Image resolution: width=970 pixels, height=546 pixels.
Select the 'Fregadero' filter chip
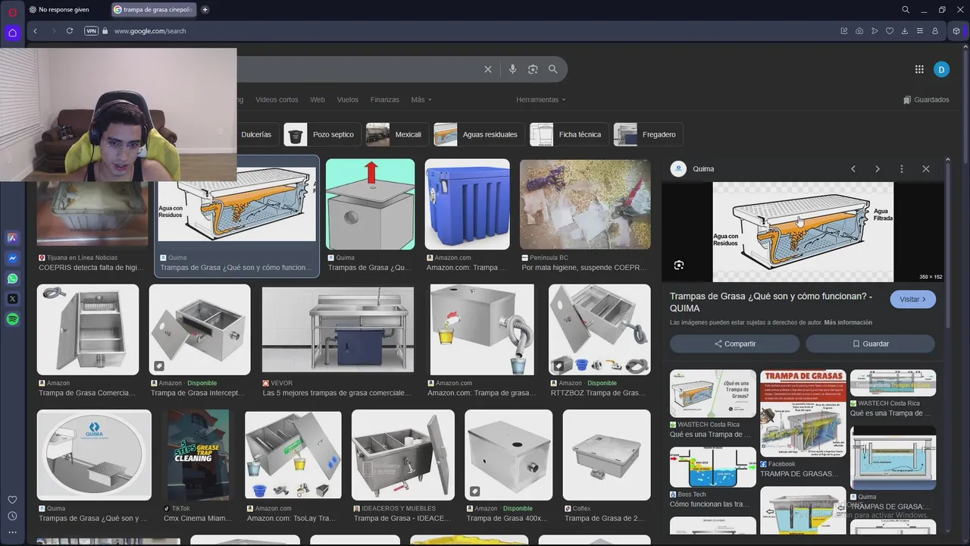pyautogui.click(x=648, y=134)
